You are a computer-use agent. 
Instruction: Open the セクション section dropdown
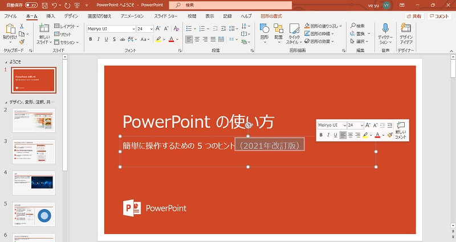[x=67, y=42]
